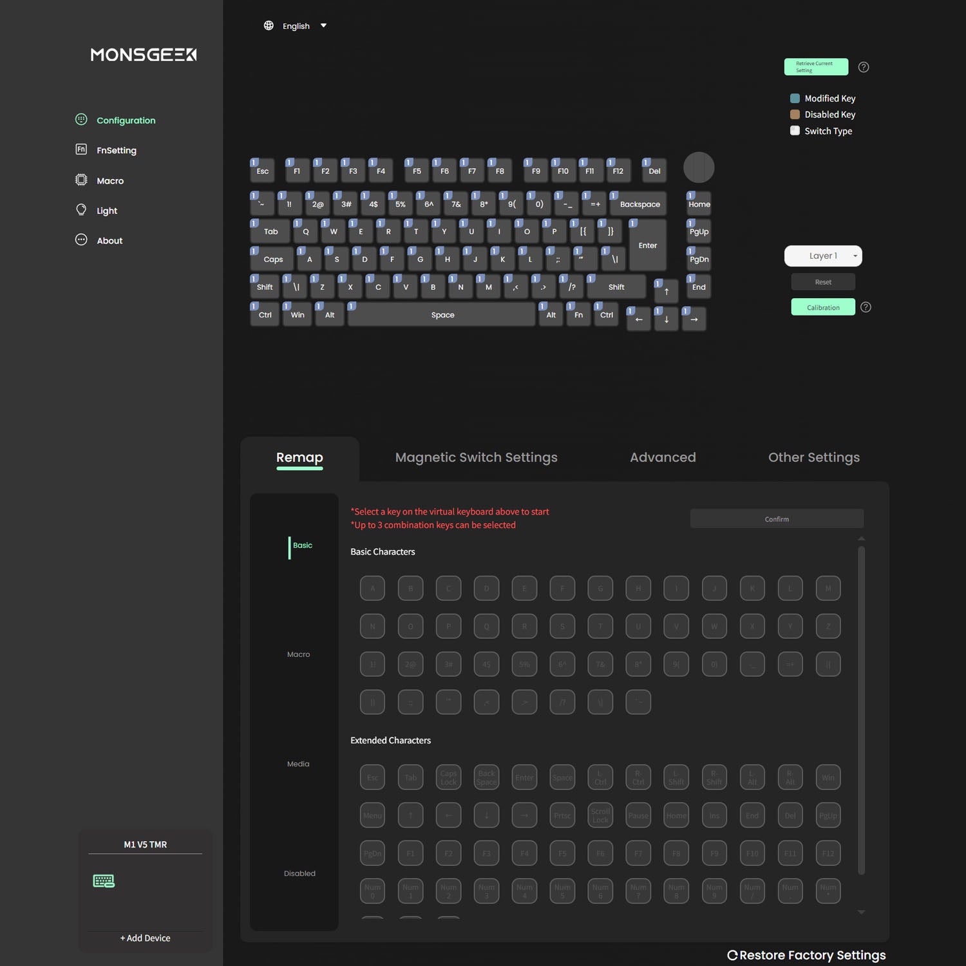
Task: Click the rotary knob on virtual keyboard
Action: [698, 168]
